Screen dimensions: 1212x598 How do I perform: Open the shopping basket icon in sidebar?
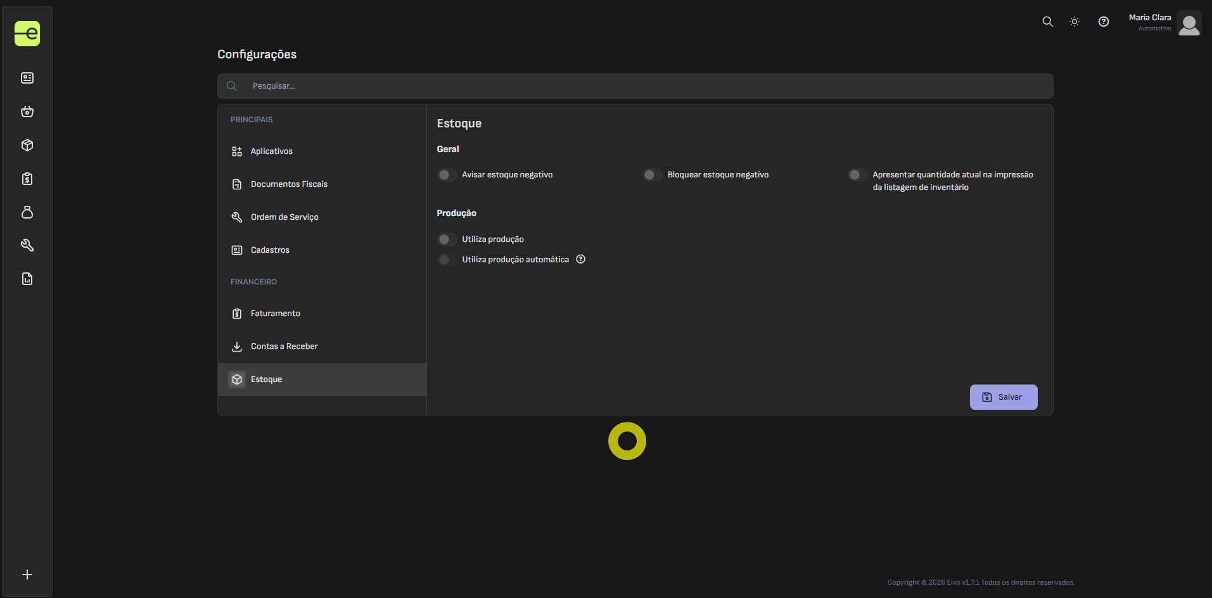point(27,111)
